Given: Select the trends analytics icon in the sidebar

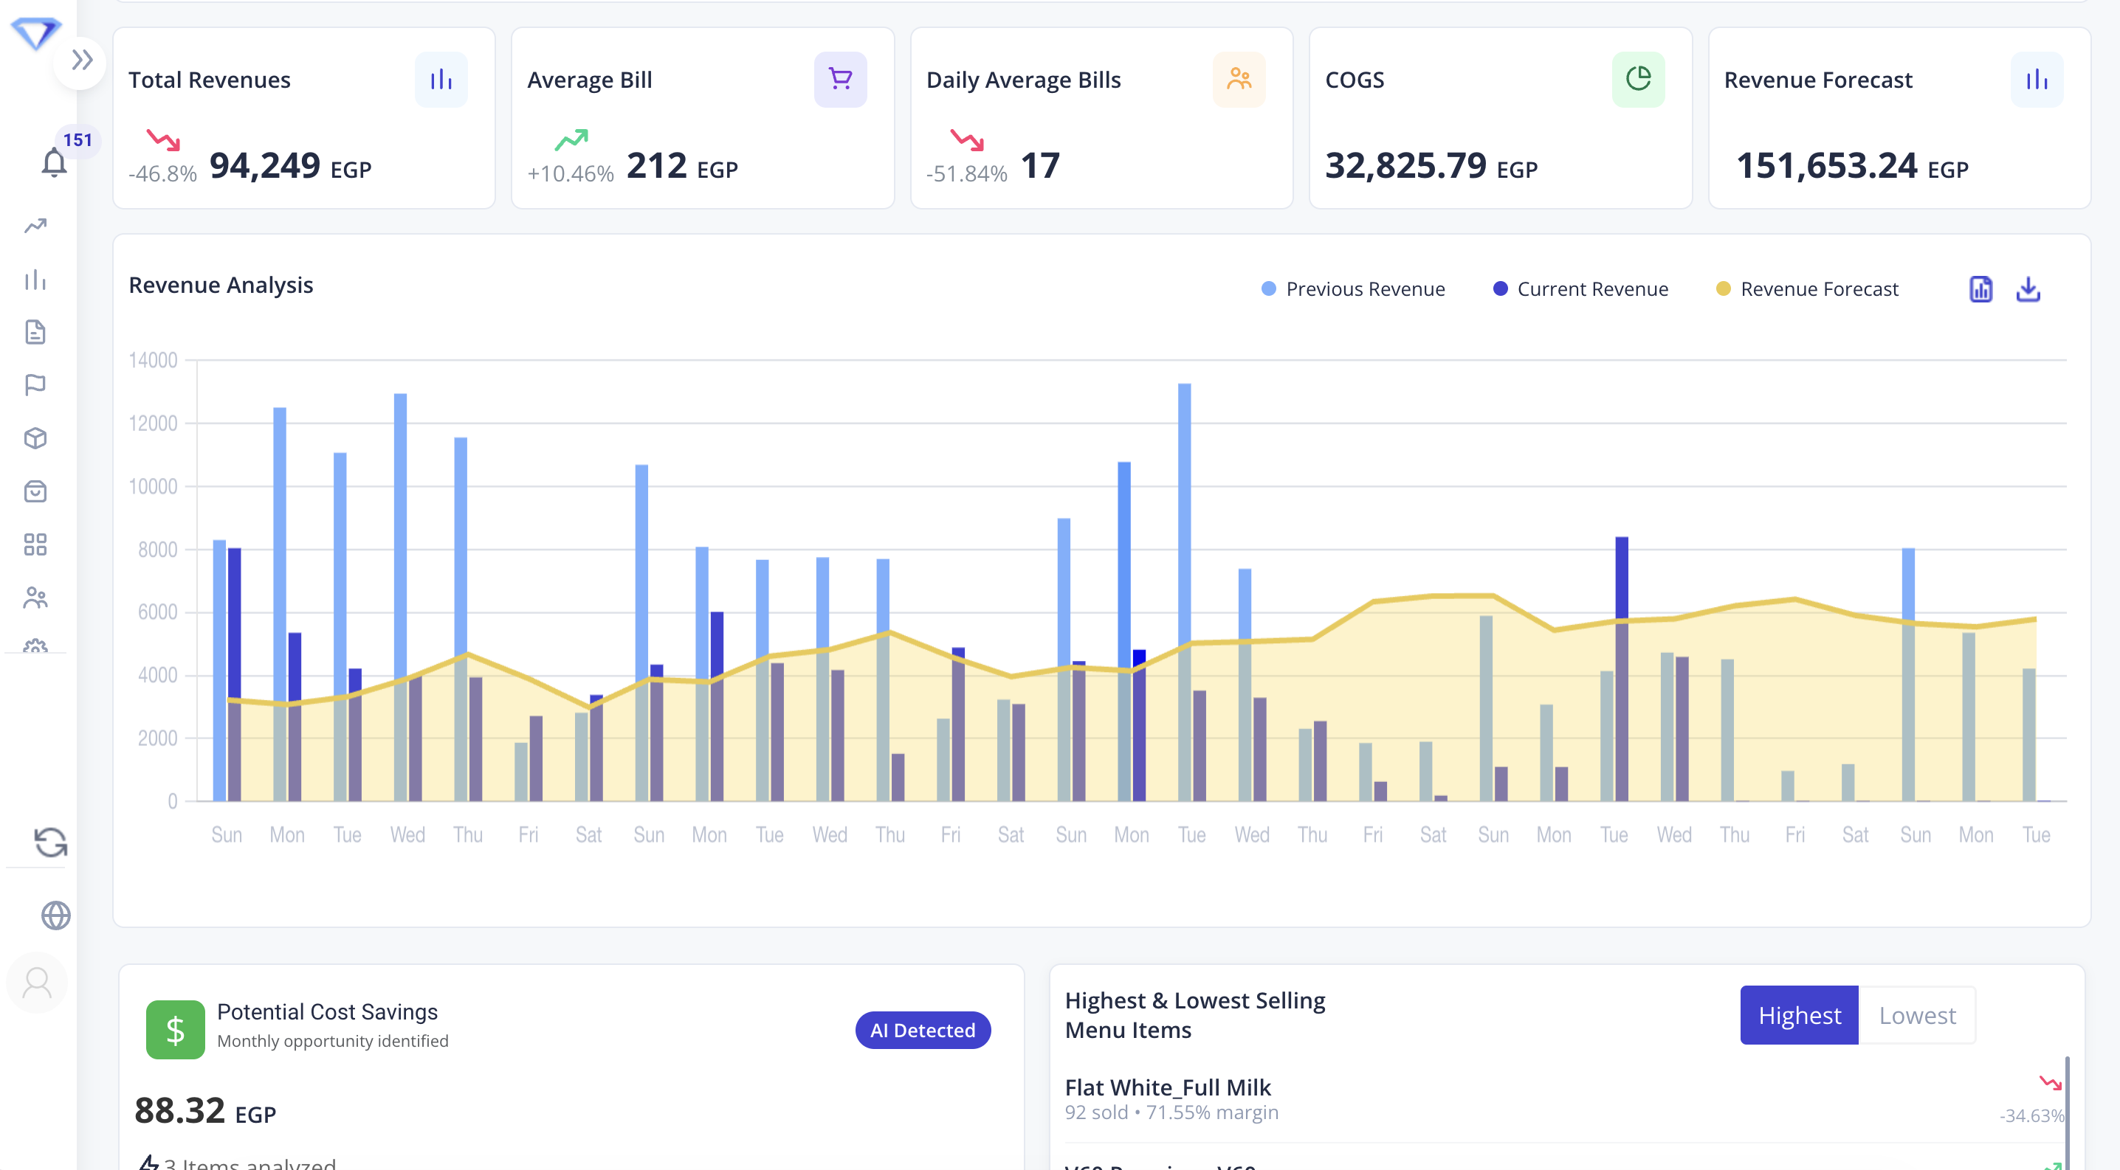Looking at the screenshot, I should pyautogui.click(x=36, y=224).
